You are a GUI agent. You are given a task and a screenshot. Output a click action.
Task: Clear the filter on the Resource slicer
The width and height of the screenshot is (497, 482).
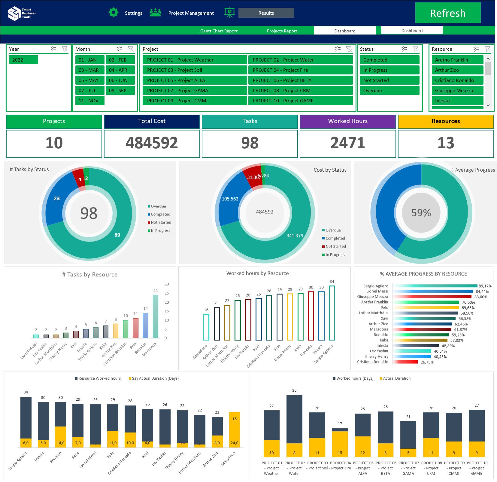488,49
